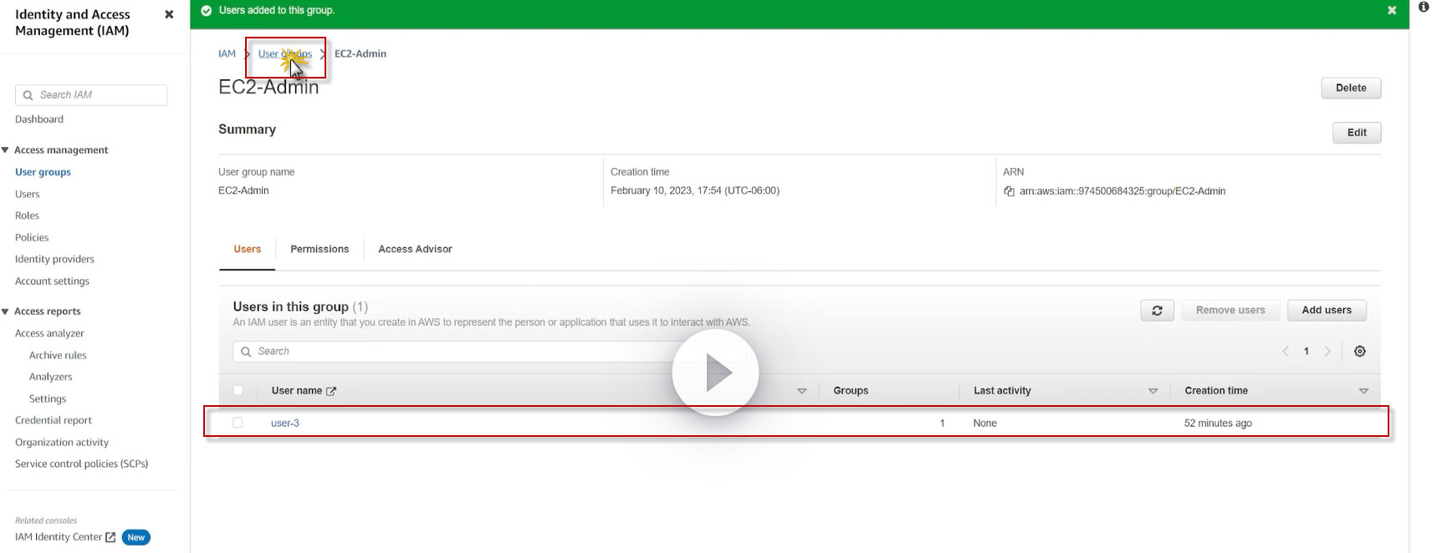Open Identity providers in the sidebar

(x=54, y=259)
